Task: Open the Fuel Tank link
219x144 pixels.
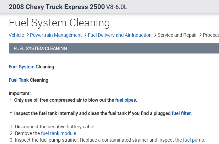Action: [x=19, y=80]
